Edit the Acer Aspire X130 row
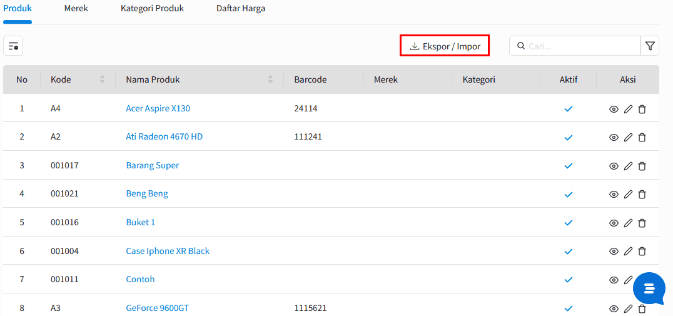The height and width of the screenshot is (316, 673). click(628, 110)
